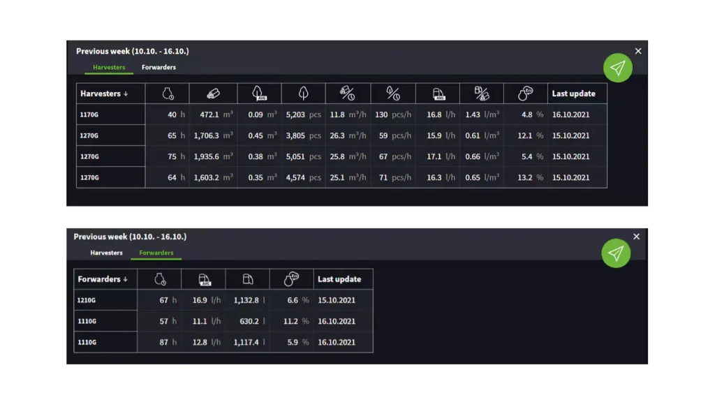Select the 1110G forwarder with 57 h
The height and width of the screenshot is (402, 715).
pyautogui.click(x=87, y=321)
